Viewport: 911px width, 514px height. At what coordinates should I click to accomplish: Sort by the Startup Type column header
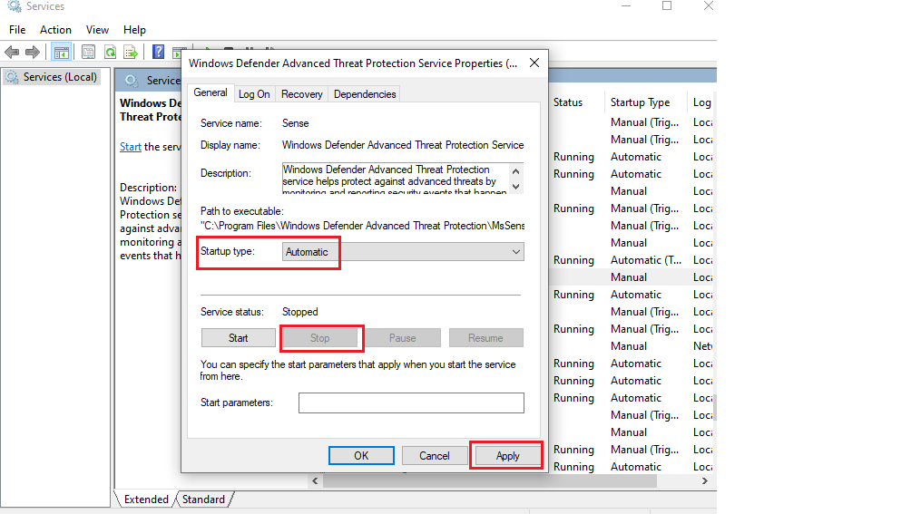641,102
